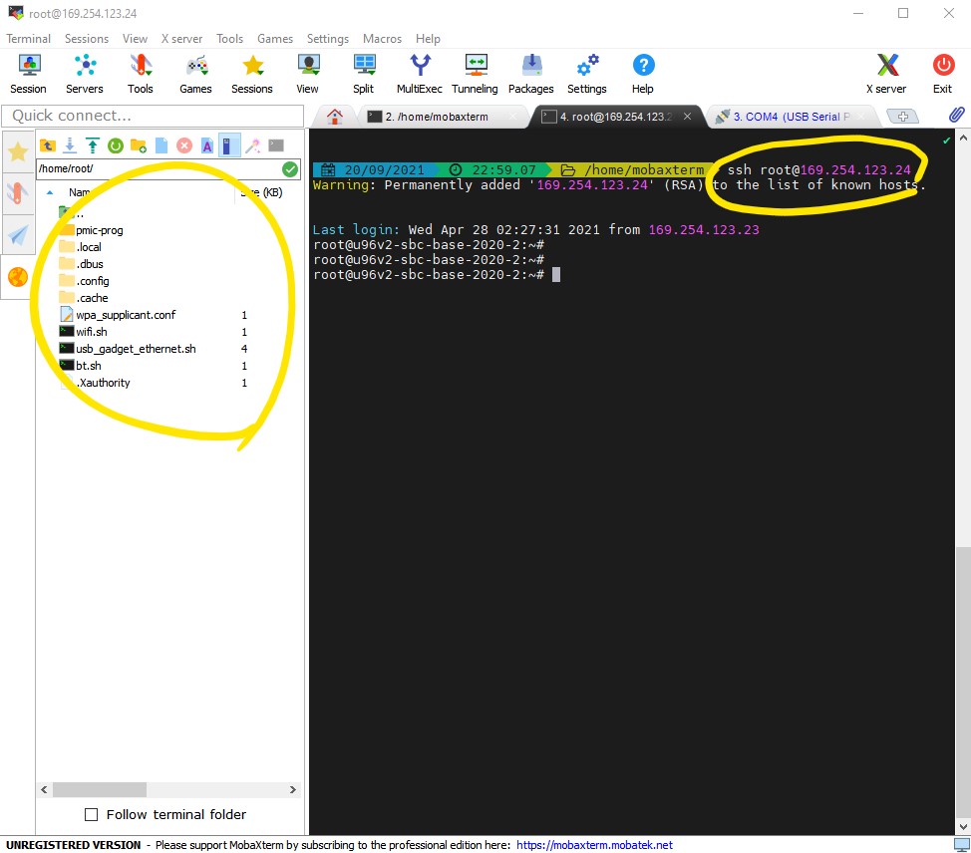This screenshot has width=971, height=853.
Task: Select the wpa_supplicant.conf file
Action: coord(125,315)
